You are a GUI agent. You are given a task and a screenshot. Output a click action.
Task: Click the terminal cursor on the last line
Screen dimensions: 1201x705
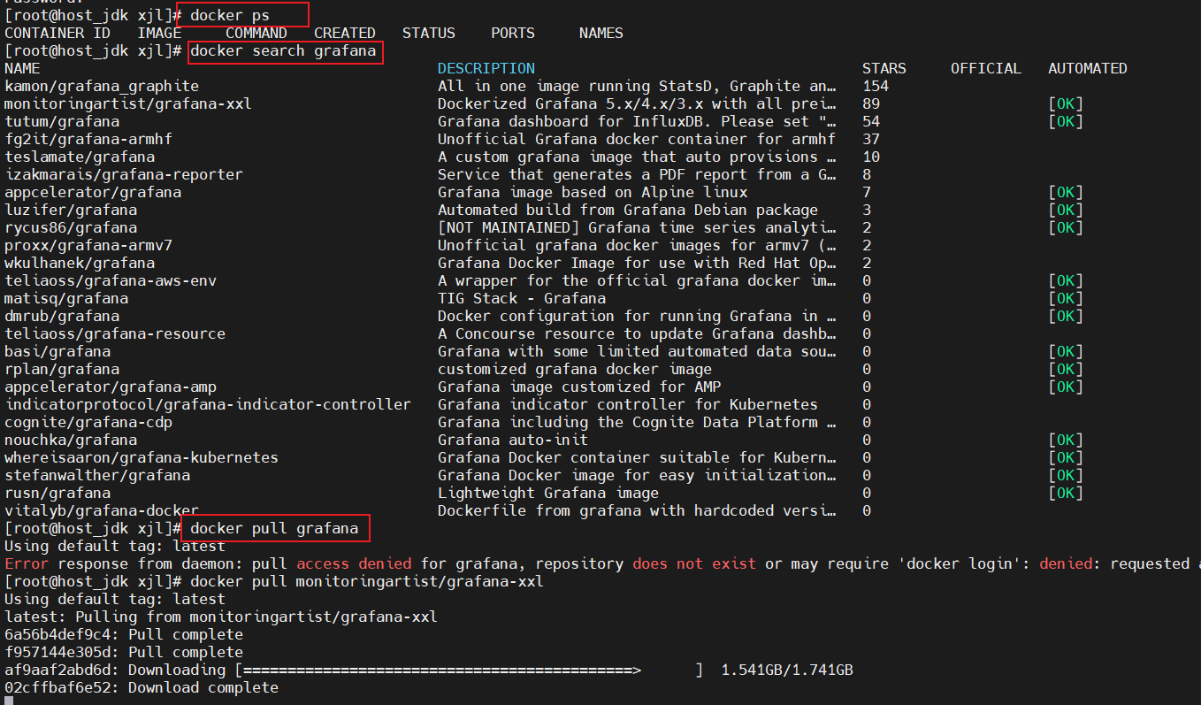9,701
